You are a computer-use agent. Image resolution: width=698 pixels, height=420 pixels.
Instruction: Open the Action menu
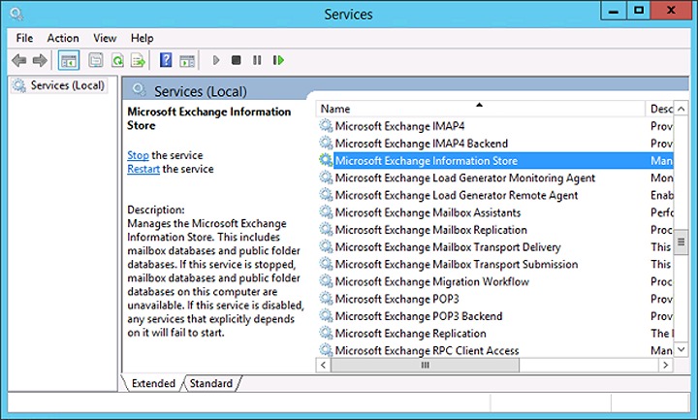tap(63, 38)
